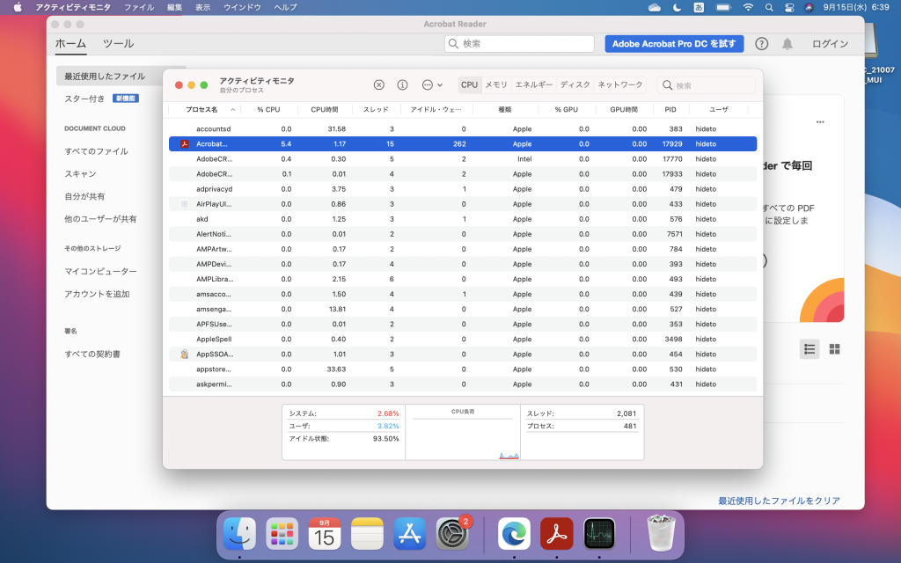The image size is (901, 563).
Task: Open Microsoft Edge from the Dock
Action: tap(513, 533)
